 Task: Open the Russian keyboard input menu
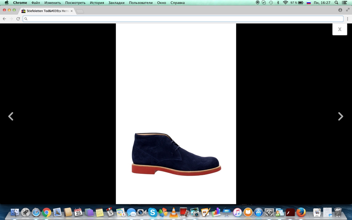pyautogui.click(x=309, y=3)
